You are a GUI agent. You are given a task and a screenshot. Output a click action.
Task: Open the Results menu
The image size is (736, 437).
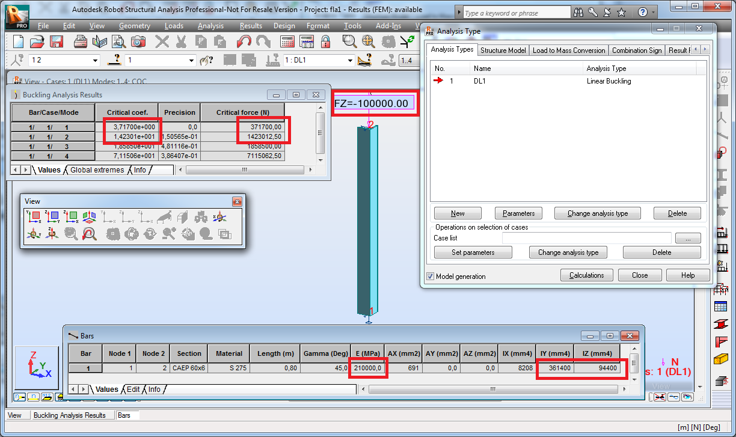coord(251,26)
